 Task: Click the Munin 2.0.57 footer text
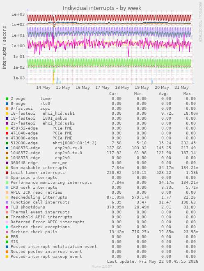(102, 266)
